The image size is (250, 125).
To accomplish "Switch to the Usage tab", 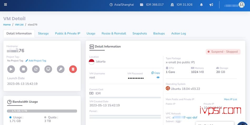I will (x=91, y=33).
